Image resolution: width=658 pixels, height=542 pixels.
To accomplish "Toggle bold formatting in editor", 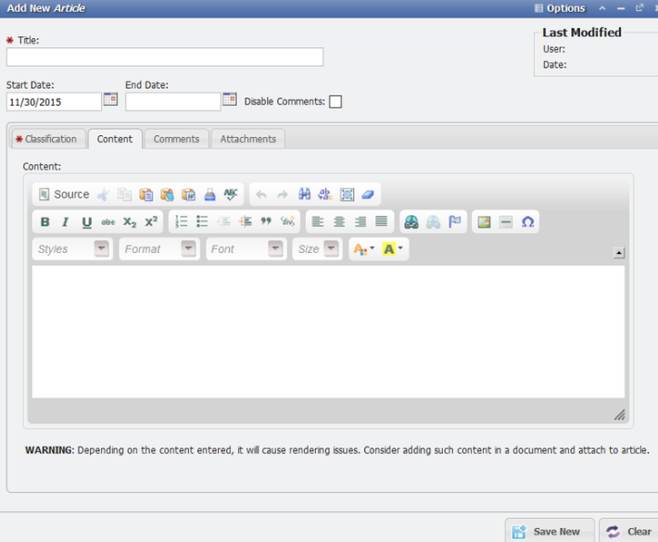I will pos(44,222).
